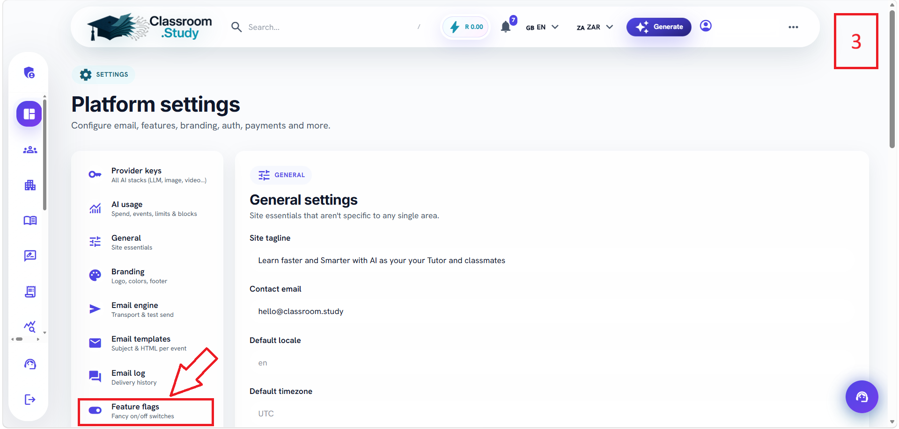Click the Site tagline input field
Screen dimensions: 899x429
[x=552, y=260]
